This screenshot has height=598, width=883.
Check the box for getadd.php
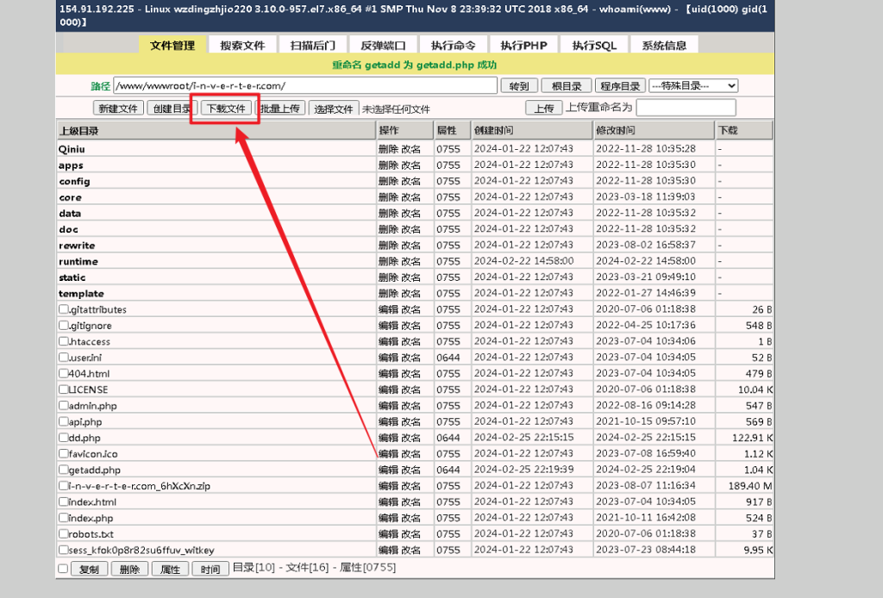pos(63,470)
